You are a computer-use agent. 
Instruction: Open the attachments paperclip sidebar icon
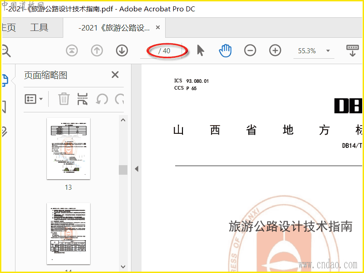(5, 131)
